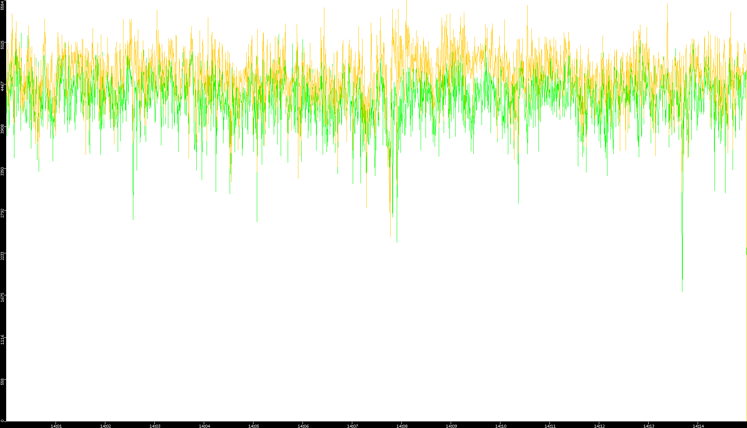Image resolution: width=747 pixels, height=428 pixels.
Task: Select the 14:13 time label
Action: point(649,426)
